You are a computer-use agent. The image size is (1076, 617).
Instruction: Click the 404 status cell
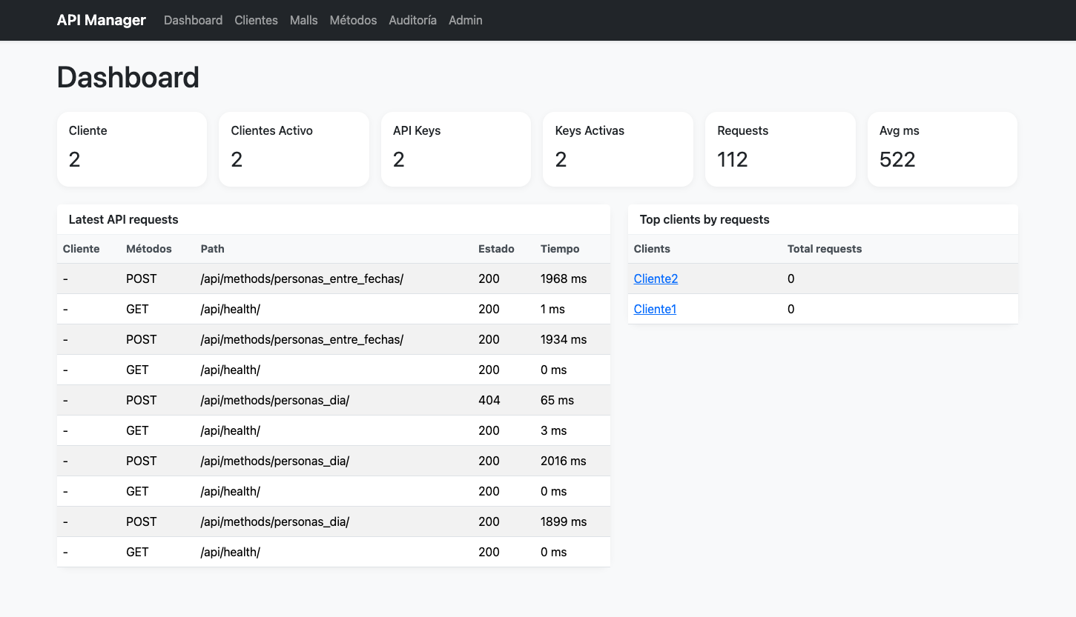489,400
